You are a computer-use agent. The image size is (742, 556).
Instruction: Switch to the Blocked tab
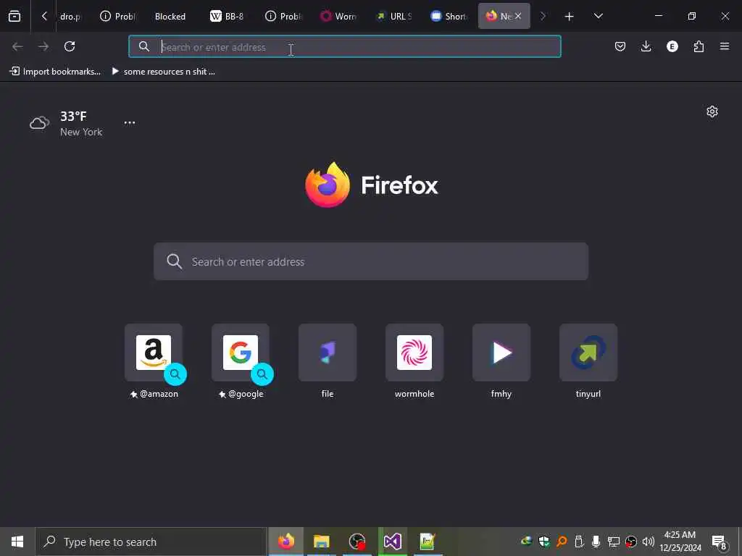tap(170, 17)
